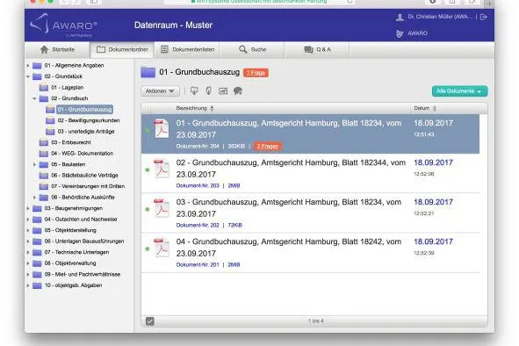Viewport: 519px width, 346px height.
Task: Click the 12:52:06 timestamp of document 02
Action: coord(424,174)
